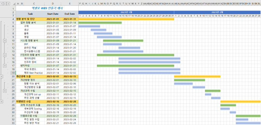Image resolution: width=261 pixels, height=125 pixels.
Task: Select column D header
Action: [x=53, y=4]
